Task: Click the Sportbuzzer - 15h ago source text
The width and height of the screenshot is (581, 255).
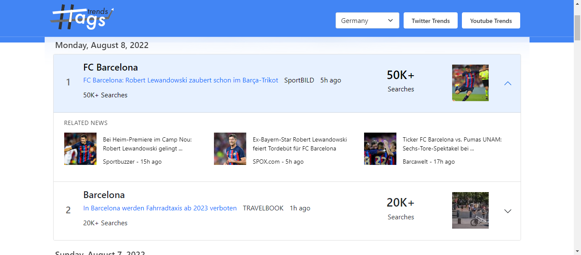Action: pyautogui.click(x=132, y=161)
